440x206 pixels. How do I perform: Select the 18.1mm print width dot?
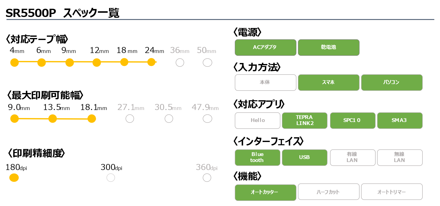click(92, 118)
